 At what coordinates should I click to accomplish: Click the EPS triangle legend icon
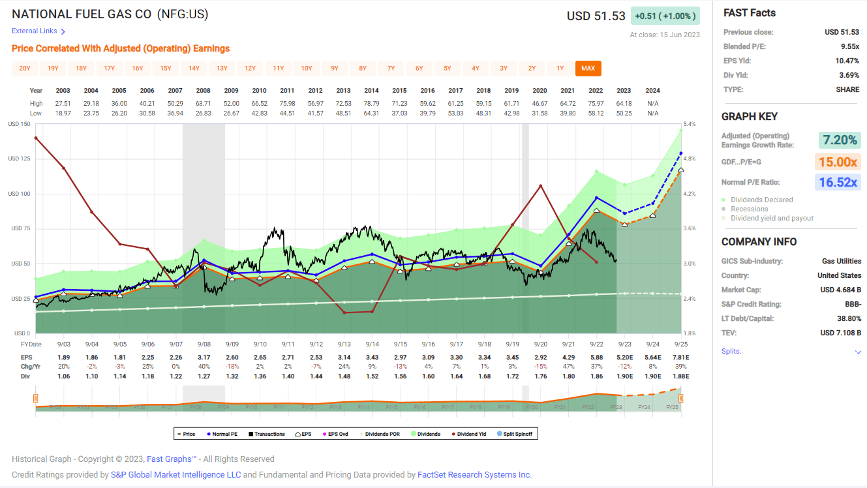coord(297,435)
